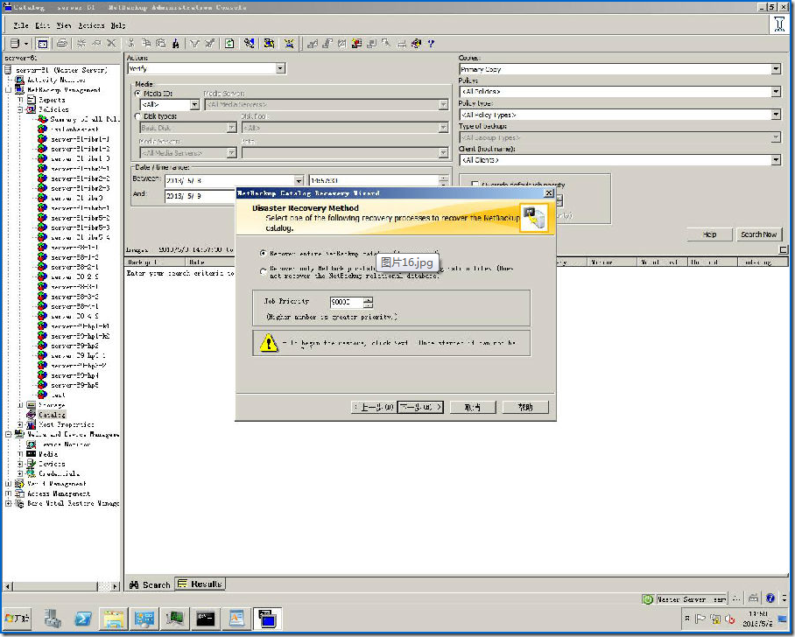Click the printer icon in toolbar
This screenshot has height=637, width=795.
[x=62, y=44]
